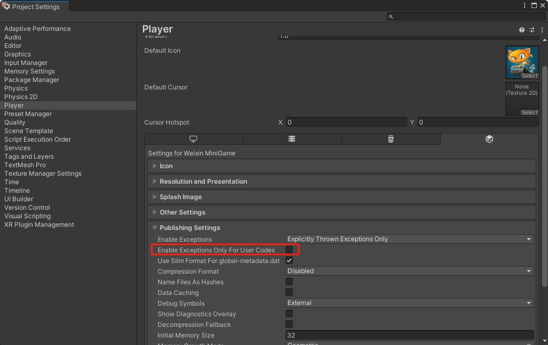The width and height of the screenshot is (548, 345).
Task: Open the Enable Exceptions dropdown
Action: [409, 239]
